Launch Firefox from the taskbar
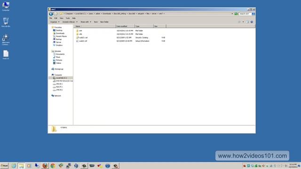Viewport: 301px width, 169px height. (x=45, y=166)
